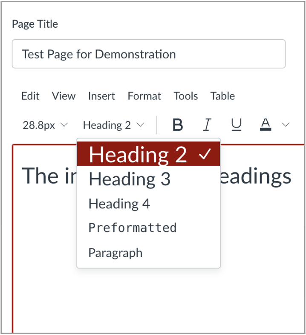Click into the Page Title field
The width and height of the screenshot is (306, 335).
[x=148, y=54]
